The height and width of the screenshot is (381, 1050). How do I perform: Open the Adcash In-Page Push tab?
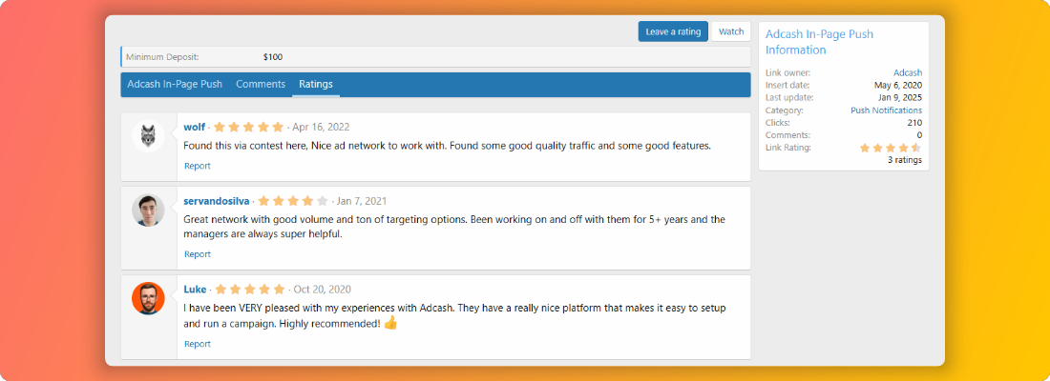coord(175,84)
